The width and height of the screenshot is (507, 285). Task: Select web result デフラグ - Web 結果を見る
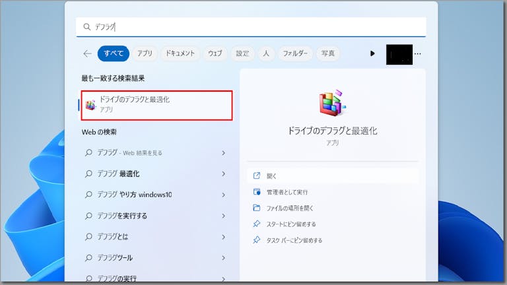155,153
